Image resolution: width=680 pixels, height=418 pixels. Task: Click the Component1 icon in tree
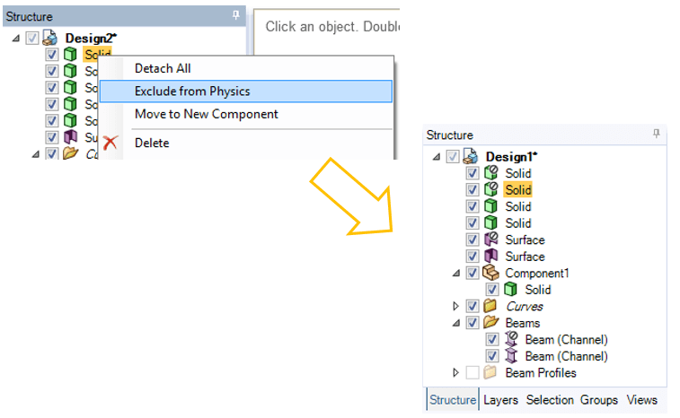click(x=490, y=273)
